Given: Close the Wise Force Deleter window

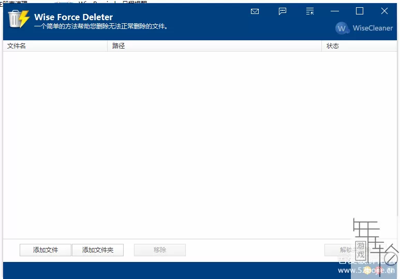Looking at the screenshot, I should (x=384, y=11).
